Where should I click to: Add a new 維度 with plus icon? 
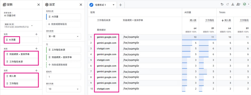coord(36,48)
